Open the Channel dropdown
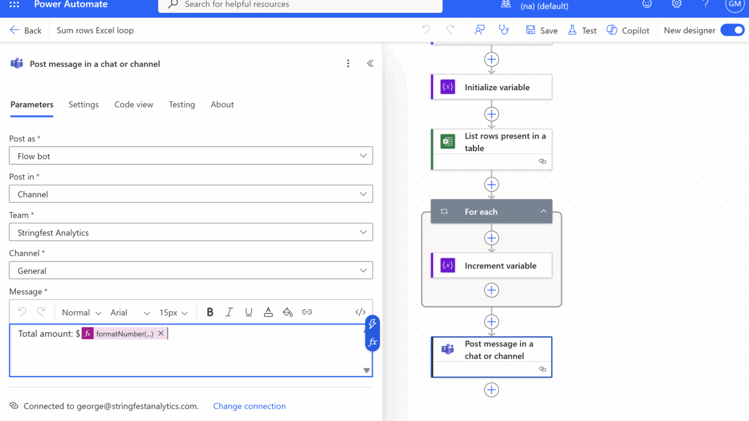The image size is (749, 421). (191, 271)
